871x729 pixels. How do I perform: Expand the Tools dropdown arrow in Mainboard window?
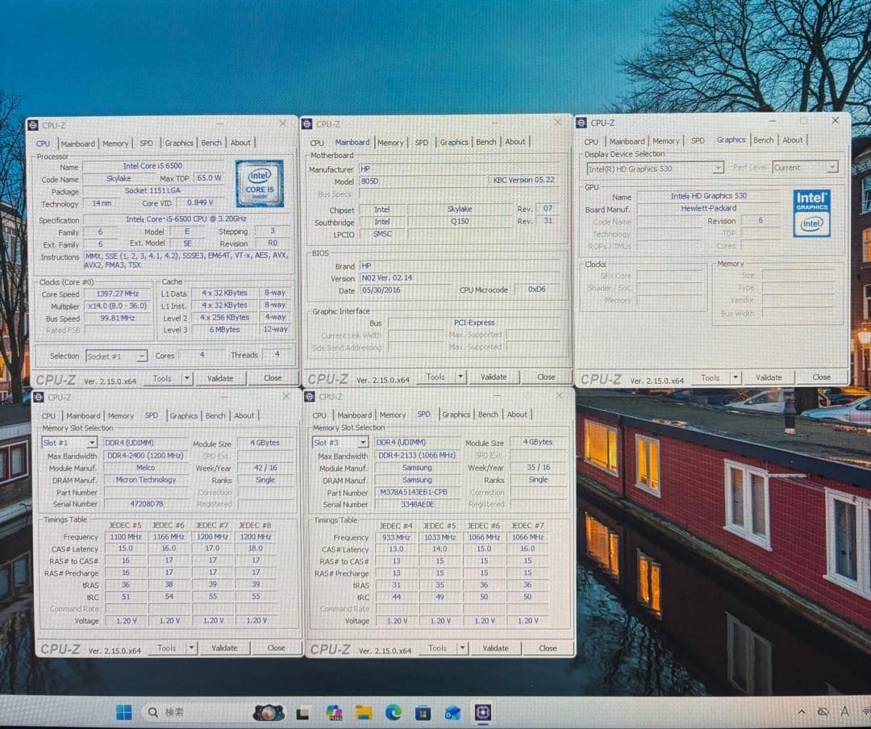pyautogui.click(x=461, y=377)
